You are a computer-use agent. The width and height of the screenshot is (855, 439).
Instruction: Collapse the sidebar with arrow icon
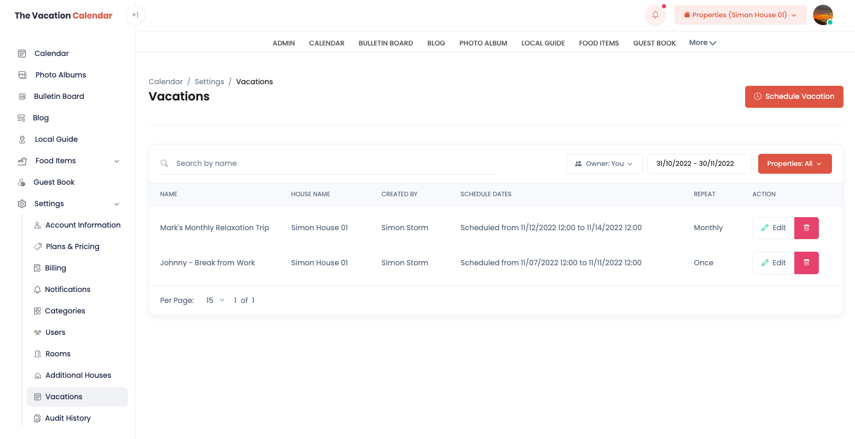click(136, 15)
